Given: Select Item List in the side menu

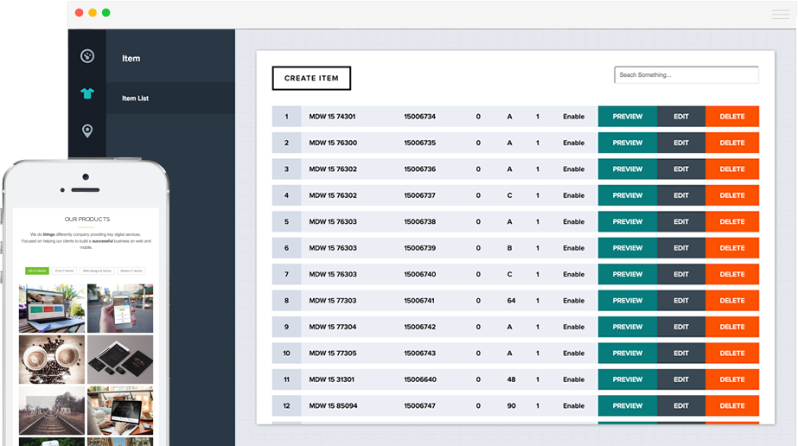Looking at the screenshot, I should 135,99.
